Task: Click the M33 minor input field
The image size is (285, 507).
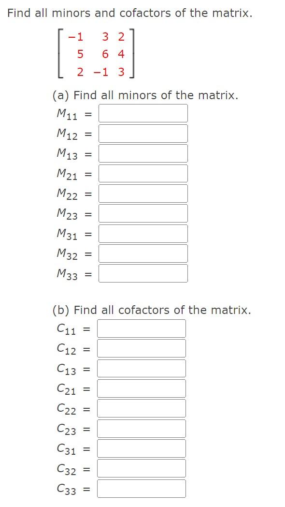Action: (143, 273)
